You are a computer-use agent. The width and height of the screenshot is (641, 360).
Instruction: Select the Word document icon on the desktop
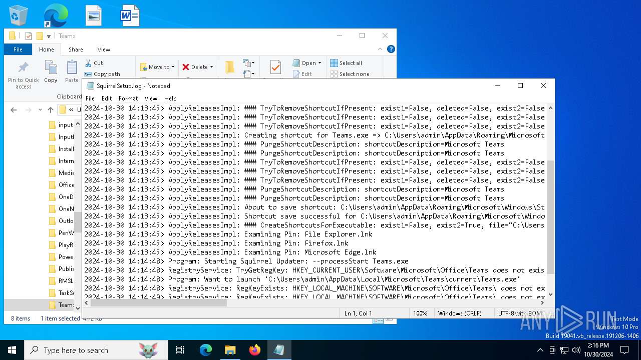pyautogui.click(x=130, y=15)
